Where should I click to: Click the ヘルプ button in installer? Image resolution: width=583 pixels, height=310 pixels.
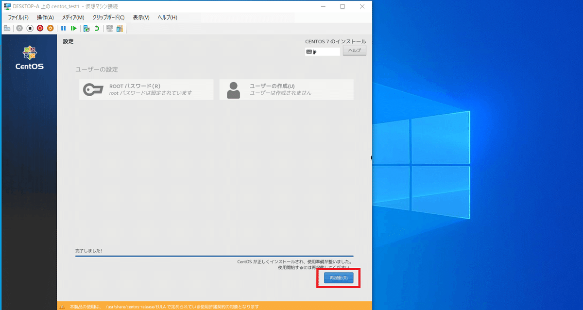(x=355, y=51)
